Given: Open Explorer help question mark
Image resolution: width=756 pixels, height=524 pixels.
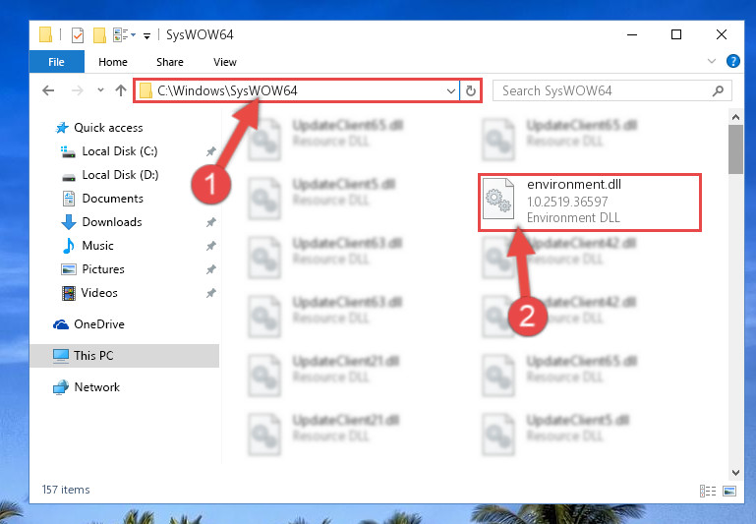Looking at the screenshot, I should coord(732,61).
